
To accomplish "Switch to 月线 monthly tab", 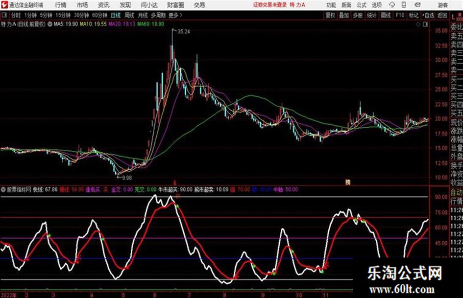I will pos(143,15).
